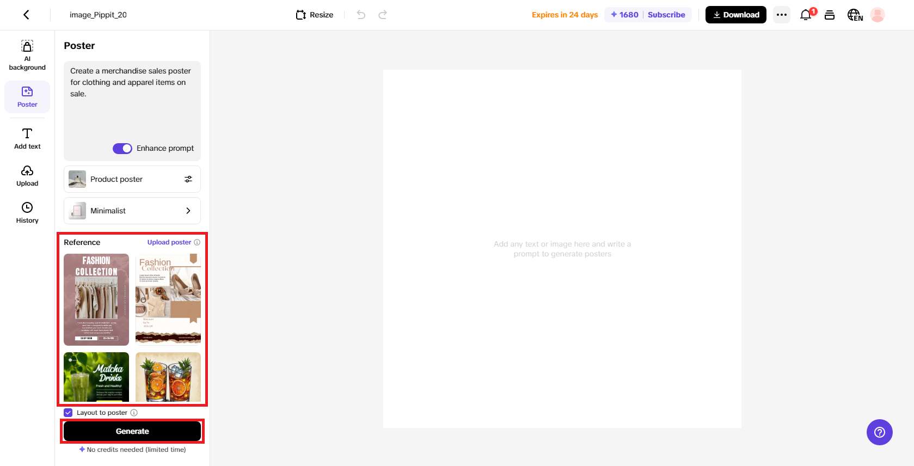
Task: Click the Subscribe link
Action: tap(666, 15)
